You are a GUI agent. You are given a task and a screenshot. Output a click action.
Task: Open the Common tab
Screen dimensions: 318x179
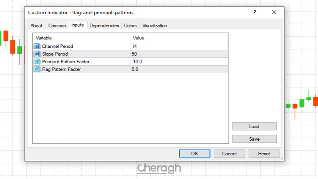click(x=57, y=25)
